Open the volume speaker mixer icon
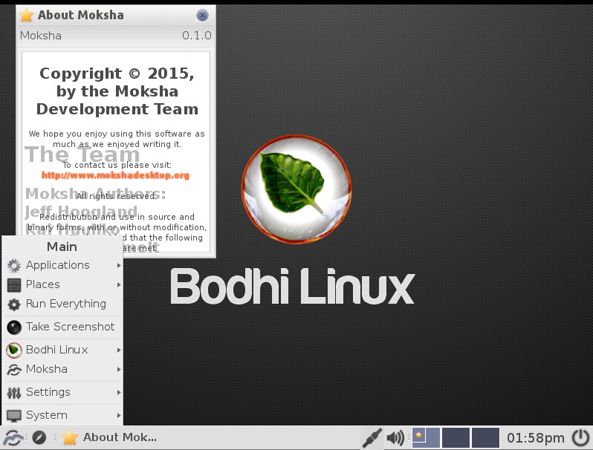Viewport: 593px width, 450px height. pos(395,438)
